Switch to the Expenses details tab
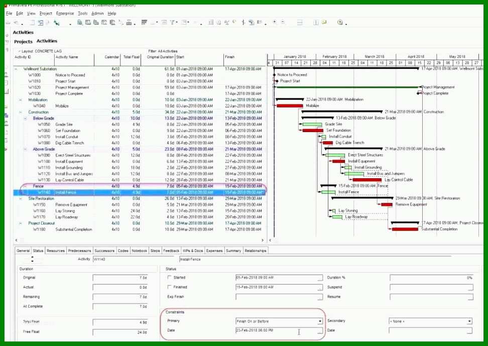The height and width of the screenshot is (346, 488). (x=214, y=251)
